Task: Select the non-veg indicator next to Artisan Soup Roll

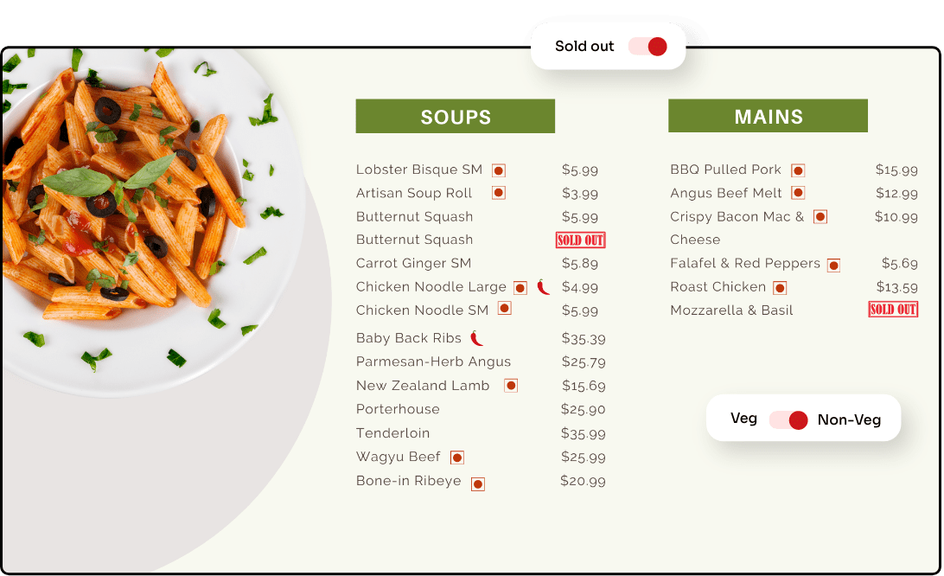Action: click(499, 193)
